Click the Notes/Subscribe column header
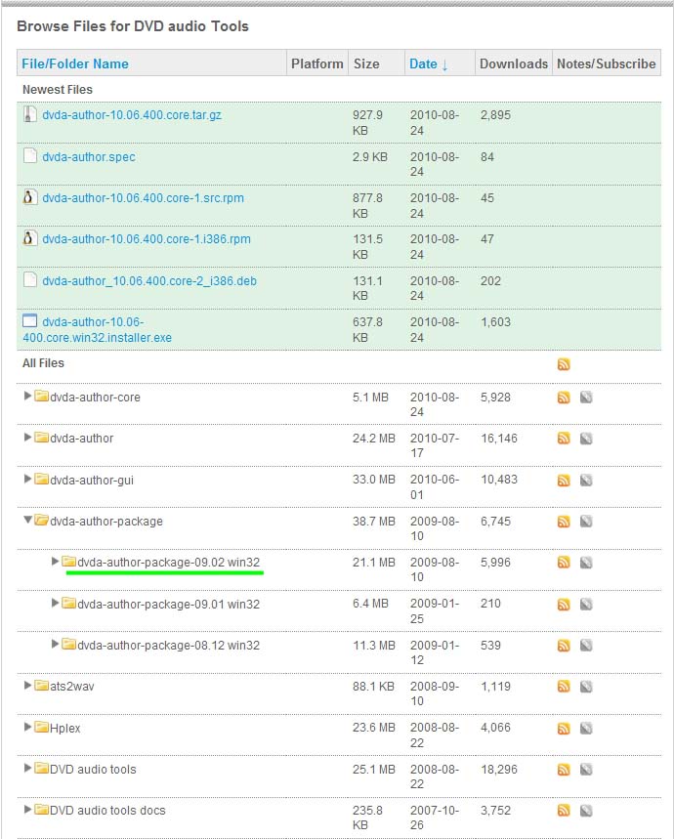The width and height of the screenshot is (674, 839). (606, 63)
